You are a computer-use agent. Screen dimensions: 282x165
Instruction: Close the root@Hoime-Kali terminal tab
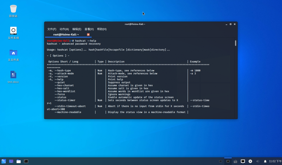coord(88,34)
